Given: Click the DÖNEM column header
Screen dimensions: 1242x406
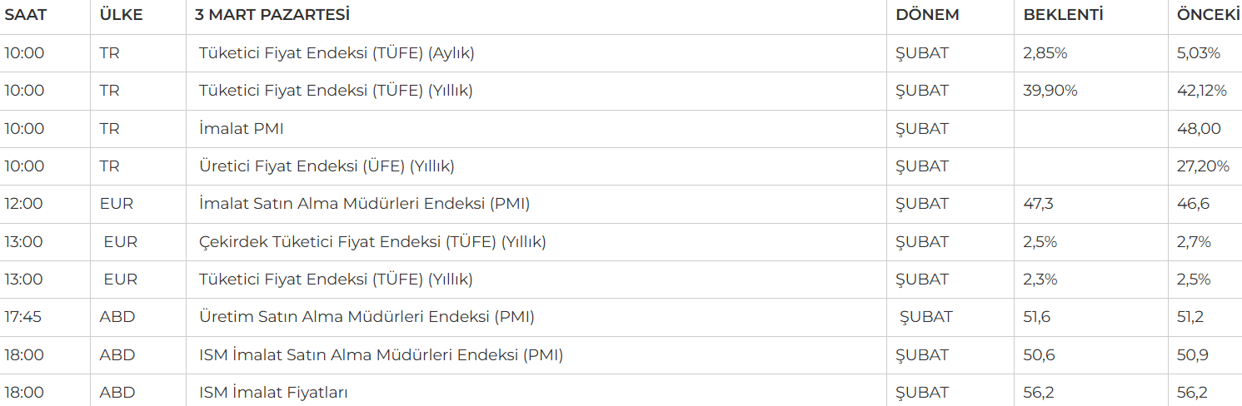Looking at the screenshot, I should [x=927, y=15].
